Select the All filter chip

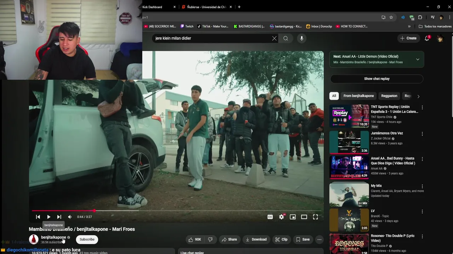[x=334, y=96]
